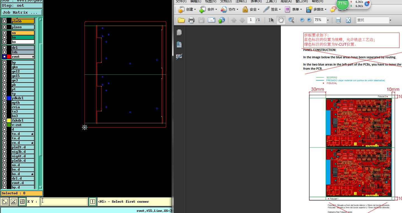Choose the text select cursor tool

click(271, 20)
